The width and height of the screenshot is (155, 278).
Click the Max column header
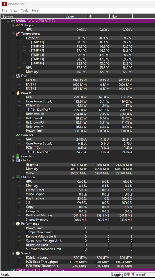pyautogui.click(x=121, y=16)
